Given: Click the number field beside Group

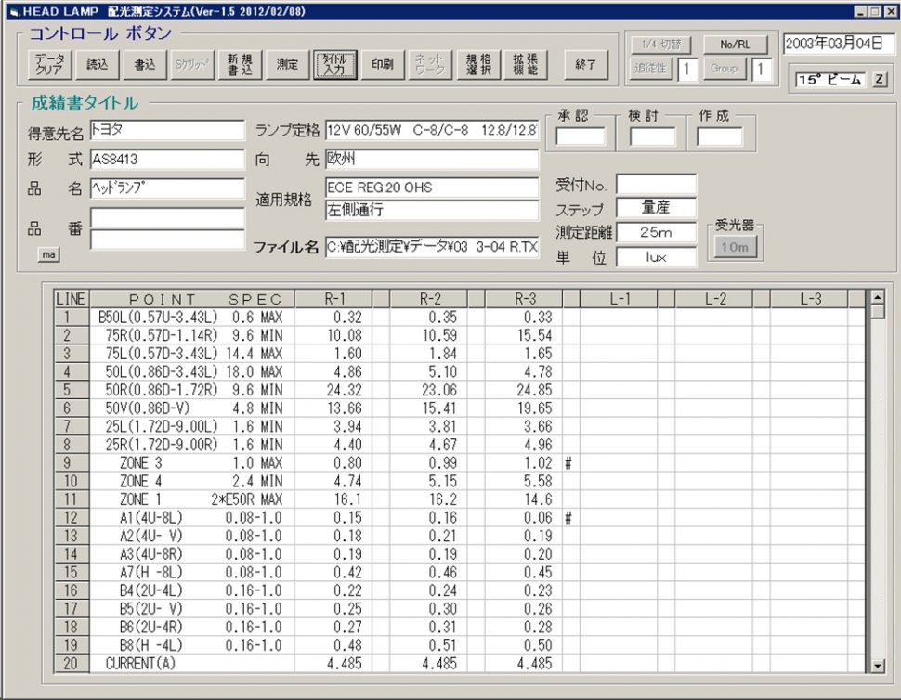Looking at the screenshot, I should 762,70.
